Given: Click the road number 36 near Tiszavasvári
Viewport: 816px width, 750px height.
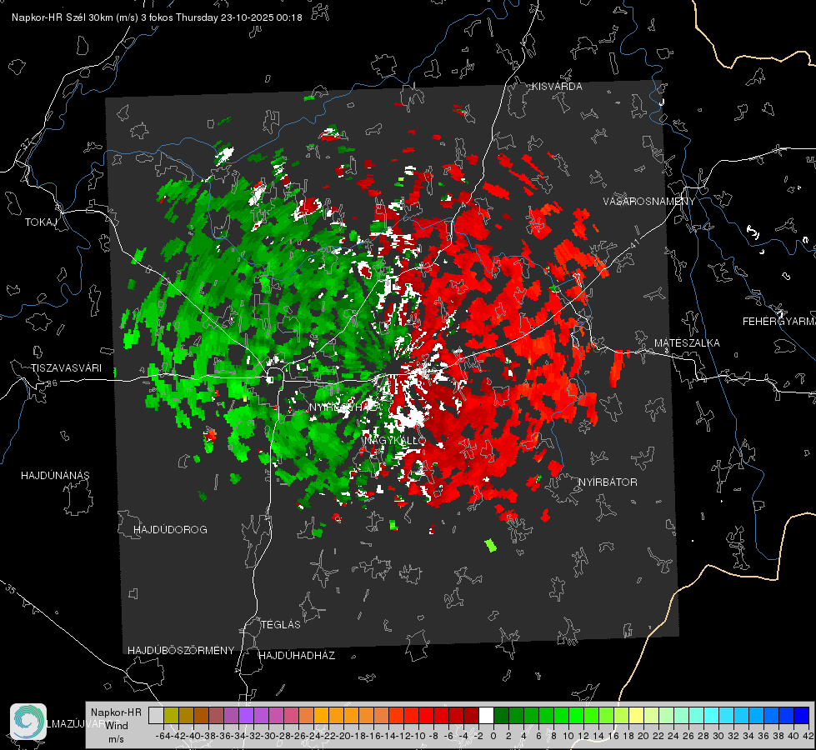Looking at the screenshot, I should 52,383.
